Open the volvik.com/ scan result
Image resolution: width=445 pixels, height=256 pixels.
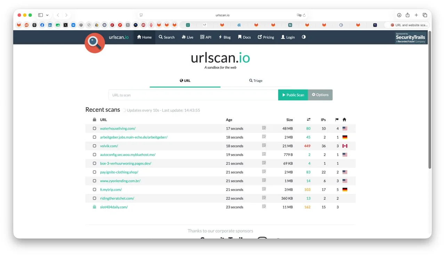coord(109,146)
